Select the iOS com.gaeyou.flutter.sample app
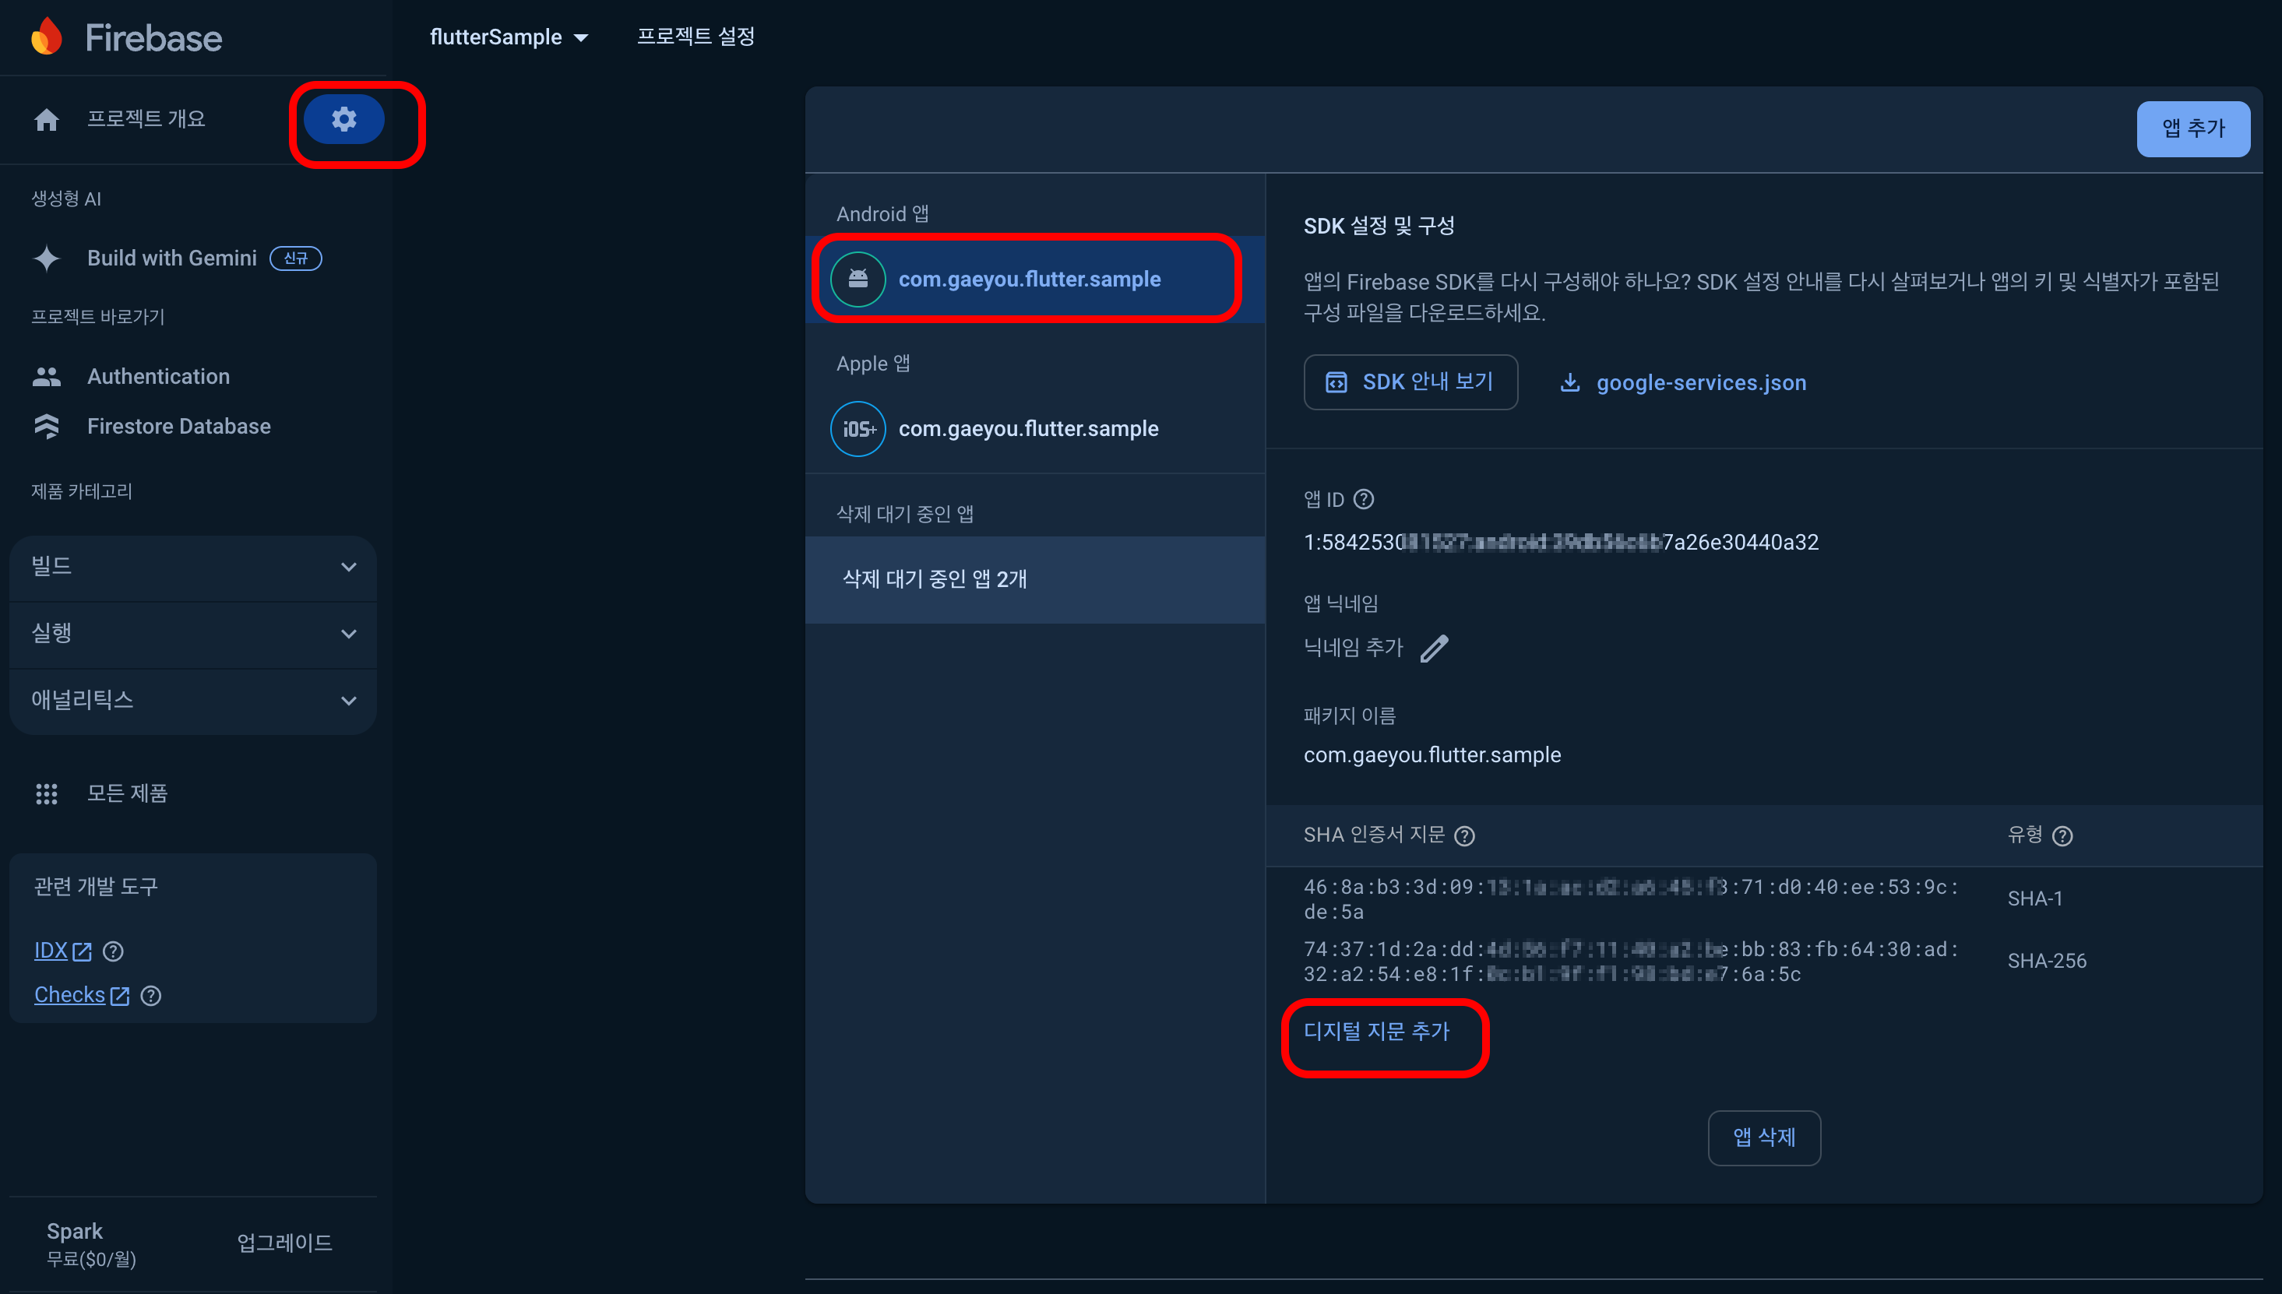 pos(1027,429)
